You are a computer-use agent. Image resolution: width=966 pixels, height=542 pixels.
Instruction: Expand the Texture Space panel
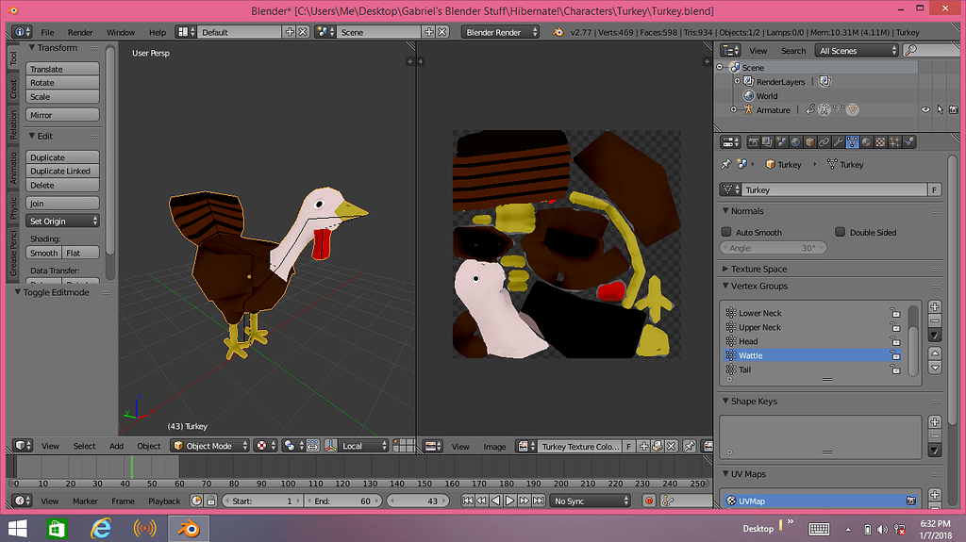(x=725, y=269)
